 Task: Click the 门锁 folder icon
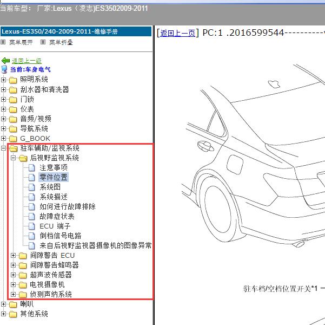point(13,100)
